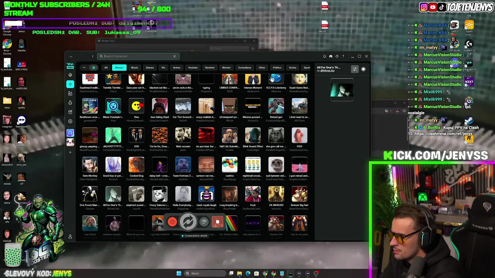Open Microsoft Store from the taskbar
Viewport: 495px width, 278px height.
tap(256, 273)
